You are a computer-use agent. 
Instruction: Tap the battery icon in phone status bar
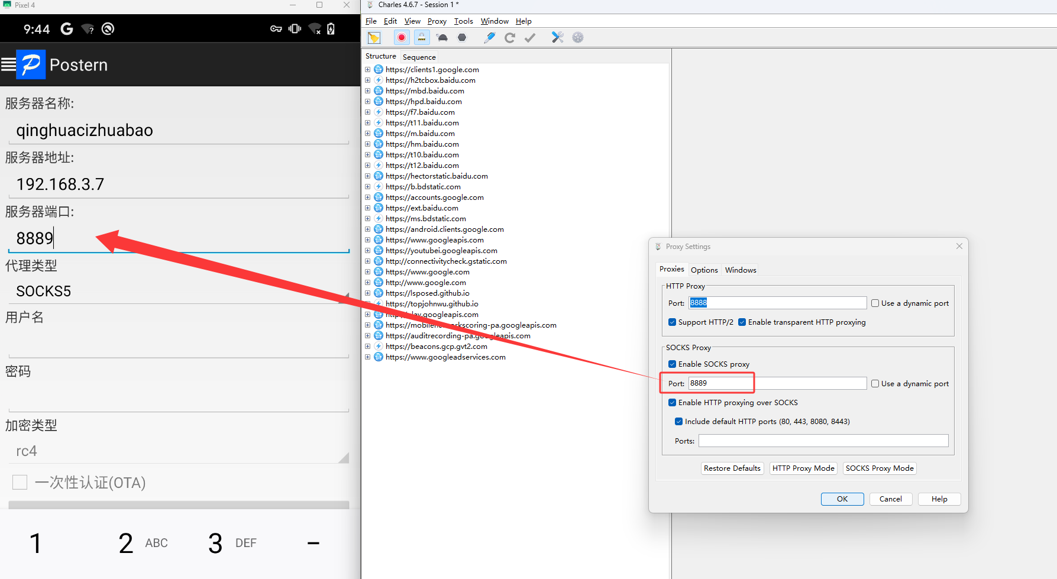331,29
